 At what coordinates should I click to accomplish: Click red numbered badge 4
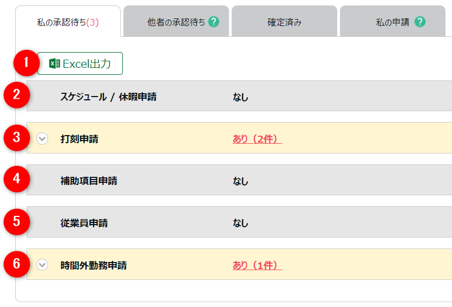pyautogui.click(x=17, y=179)
